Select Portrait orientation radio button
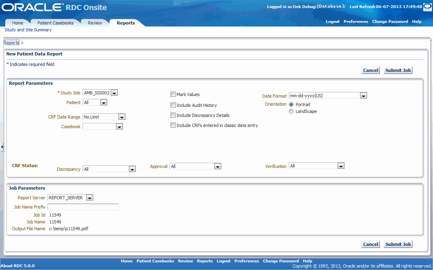Viewport: 433px width, 270px height. (x=291, y=104)
